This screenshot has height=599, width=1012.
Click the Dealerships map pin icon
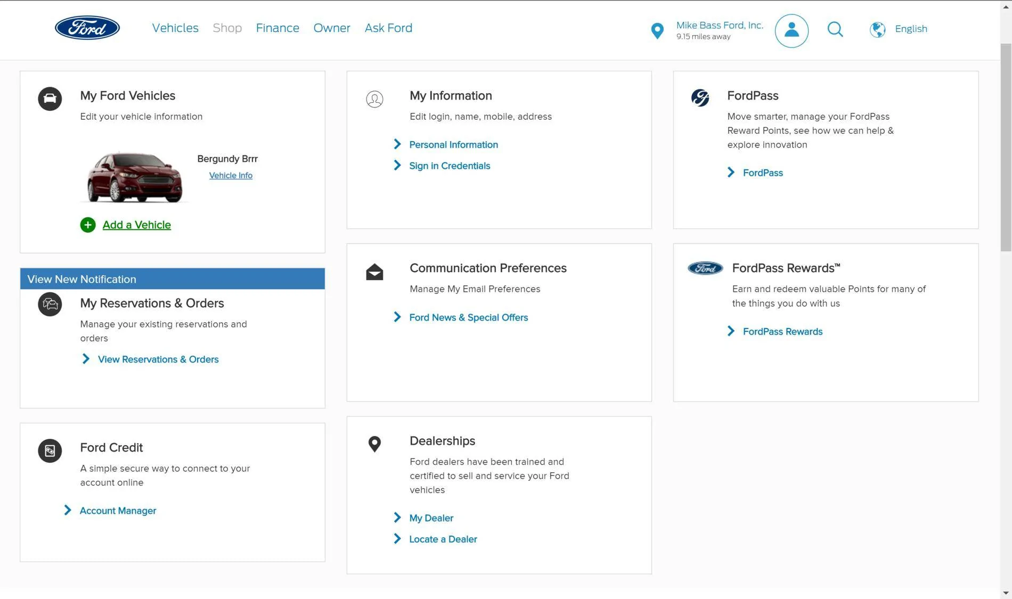(x=374, y=444)
